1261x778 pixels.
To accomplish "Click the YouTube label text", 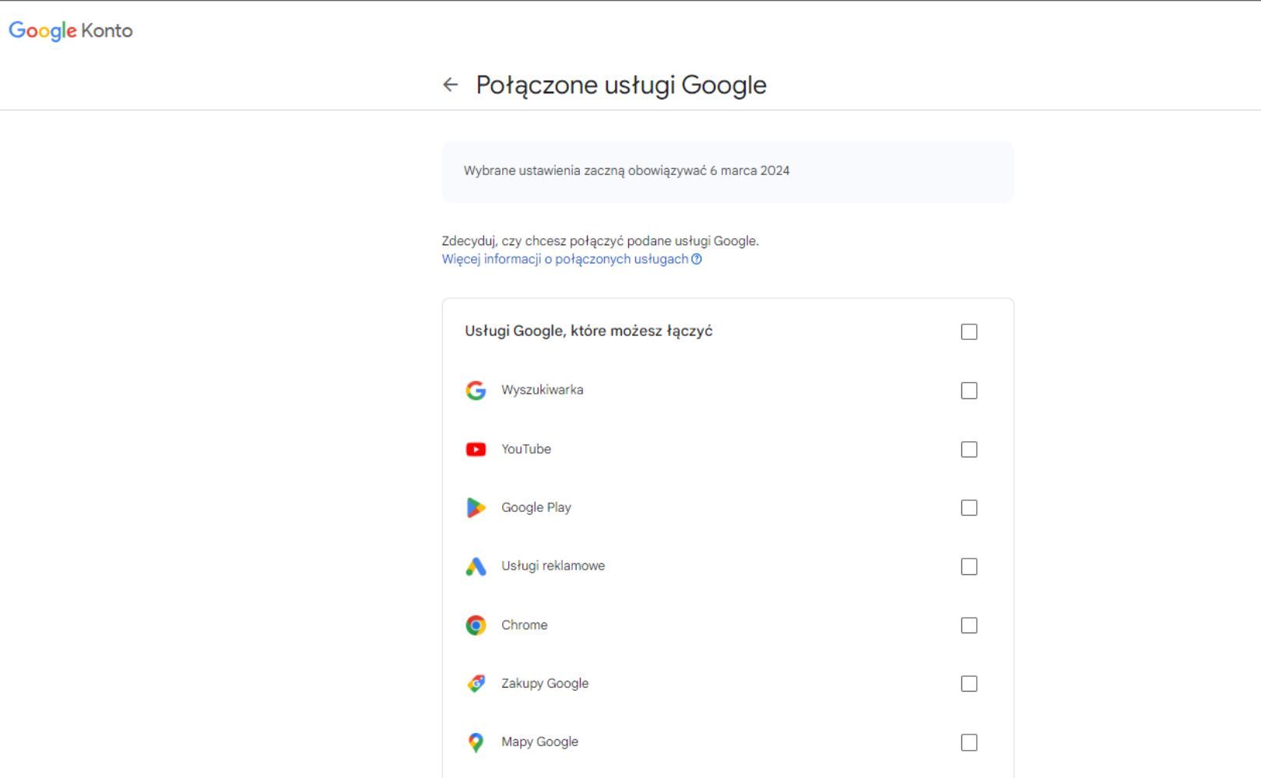I will [526, 449].
